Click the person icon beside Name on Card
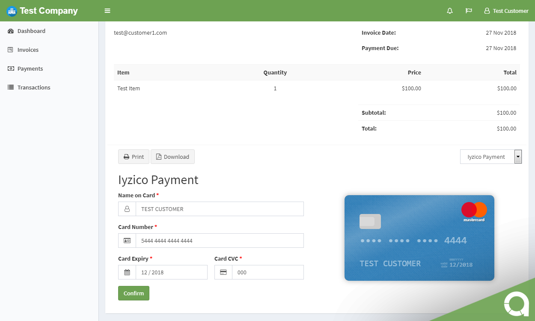Screen dimensions: 535x321 pos(127,209)
